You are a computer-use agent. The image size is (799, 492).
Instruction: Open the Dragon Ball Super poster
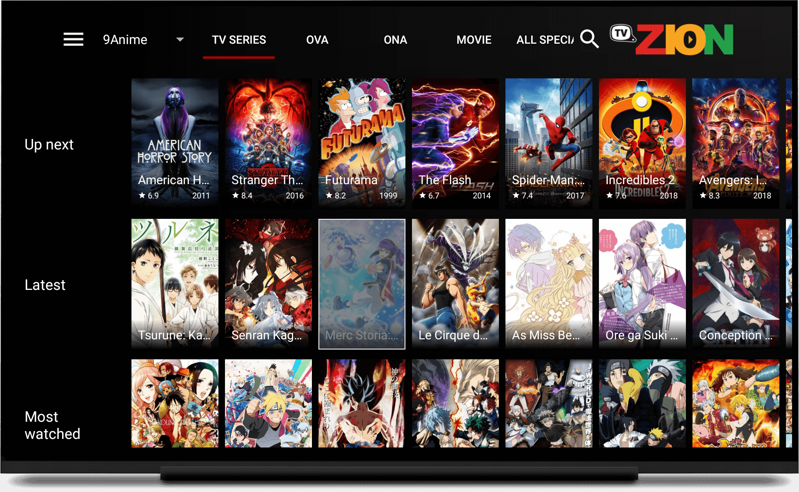click(362, 403)
